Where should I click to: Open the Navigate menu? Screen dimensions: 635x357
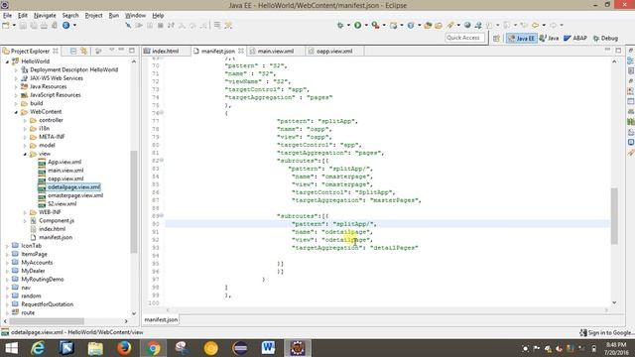45,16
